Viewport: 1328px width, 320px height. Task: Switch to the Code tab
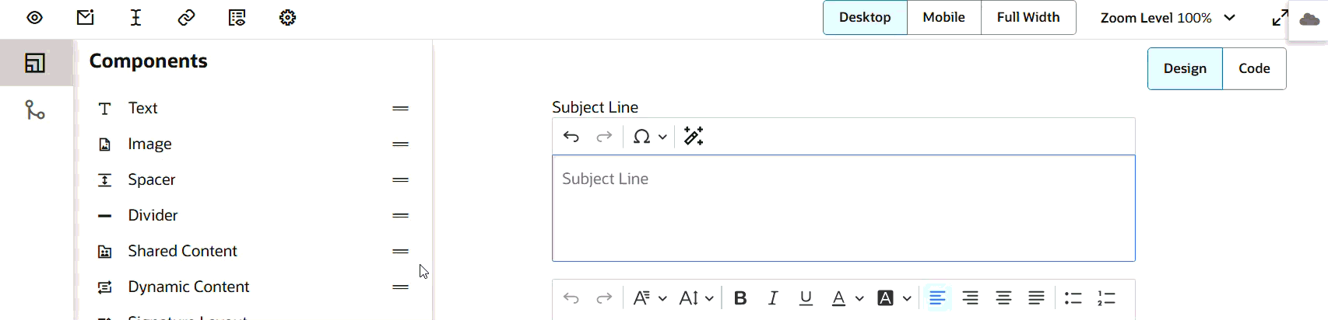point(1254,68)
